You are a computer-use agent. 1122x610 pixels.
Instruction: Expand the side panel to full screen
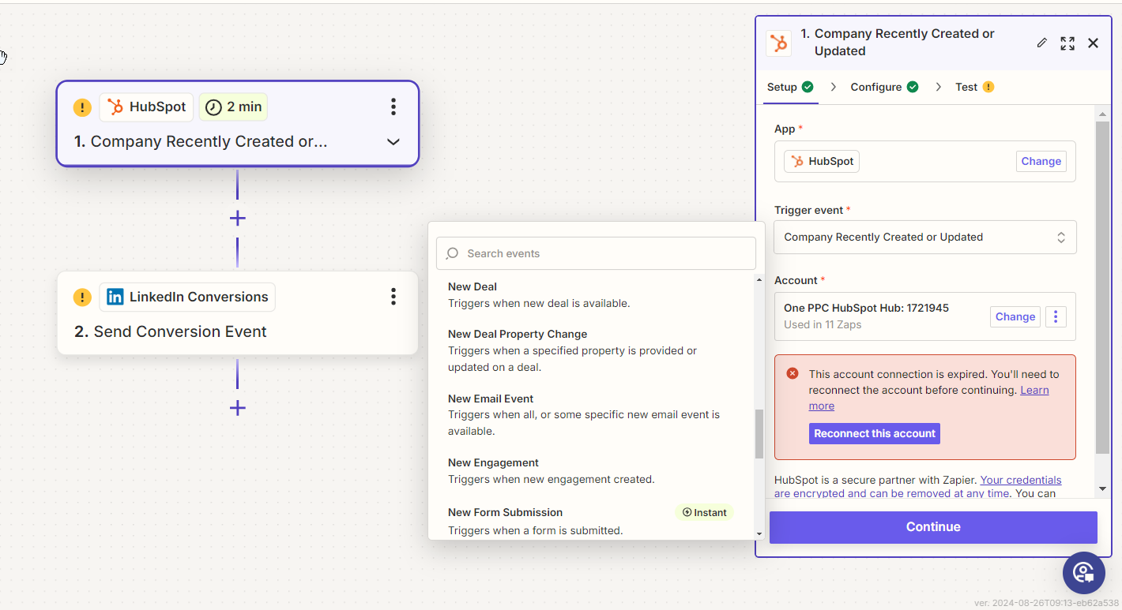pos(1067,43)
